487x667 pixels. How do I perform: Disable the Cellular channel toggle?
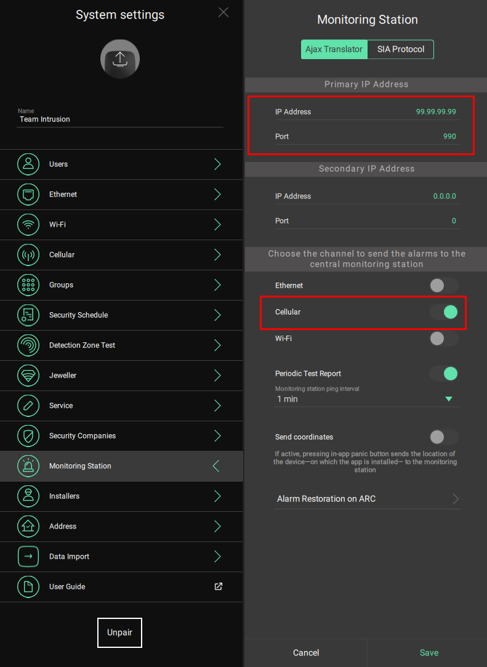[x=444, y=312]
